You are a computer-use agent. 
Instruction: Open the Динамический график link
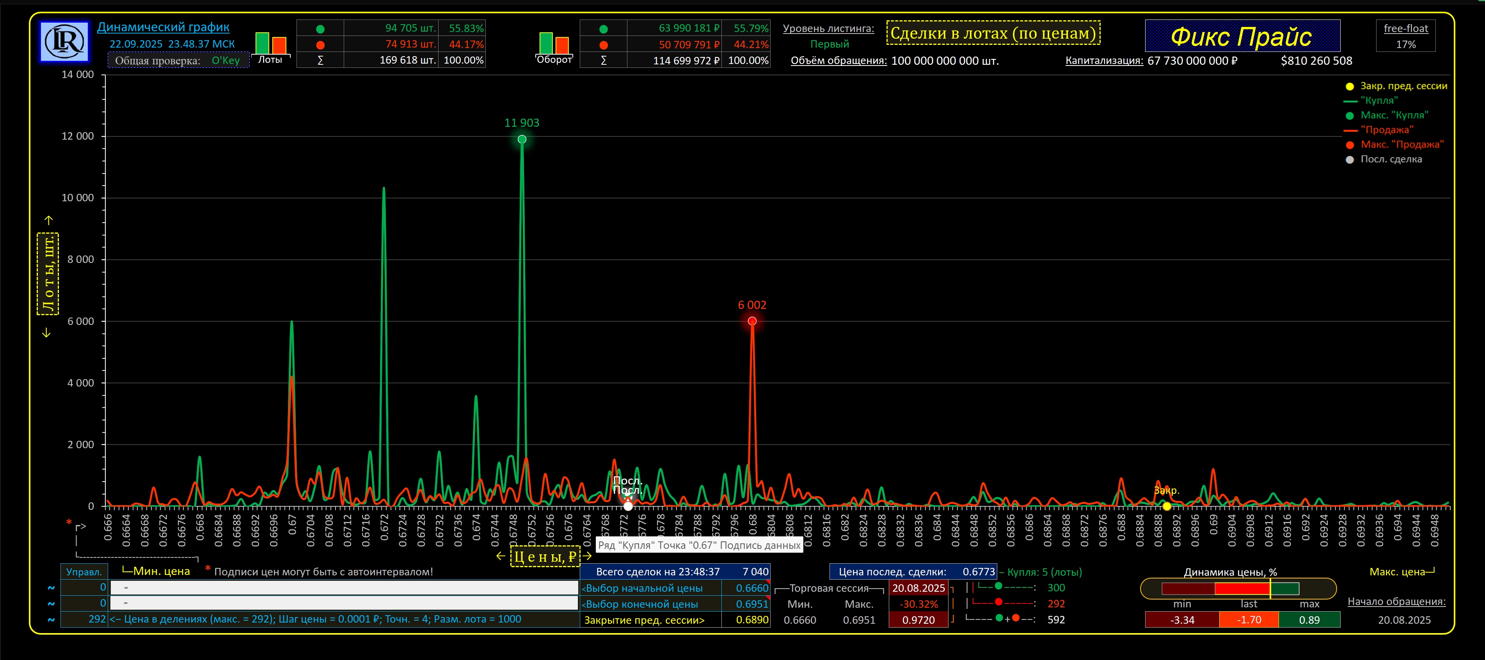163,27
